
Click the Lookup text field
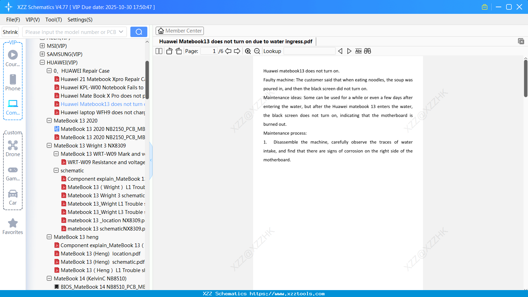tap(310, 51)
